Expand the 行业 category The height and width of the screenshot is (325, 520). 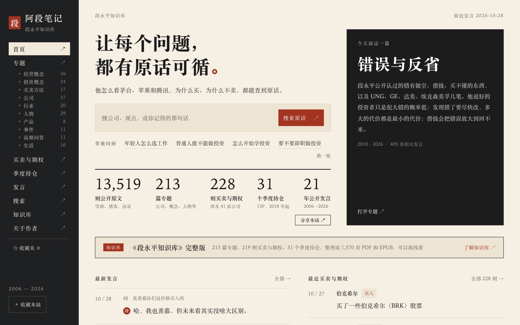(x=42, y=106)
